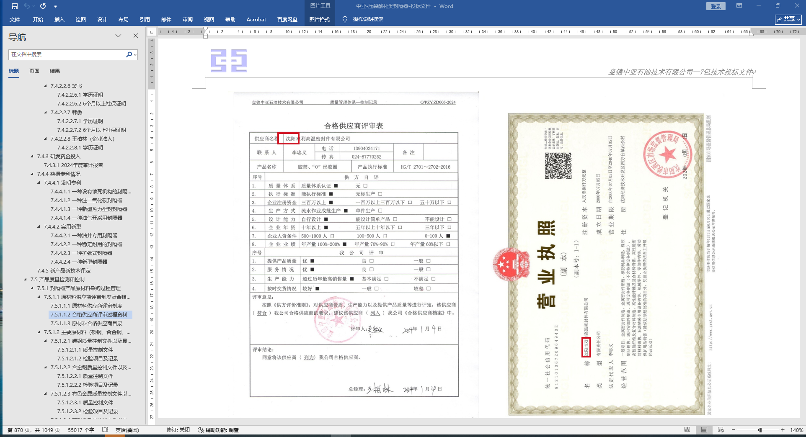Open 辅助功能: 调查 accessibility checker
Image resolution: width=806 pixels, height=437 pixels.
pos(218,430)
